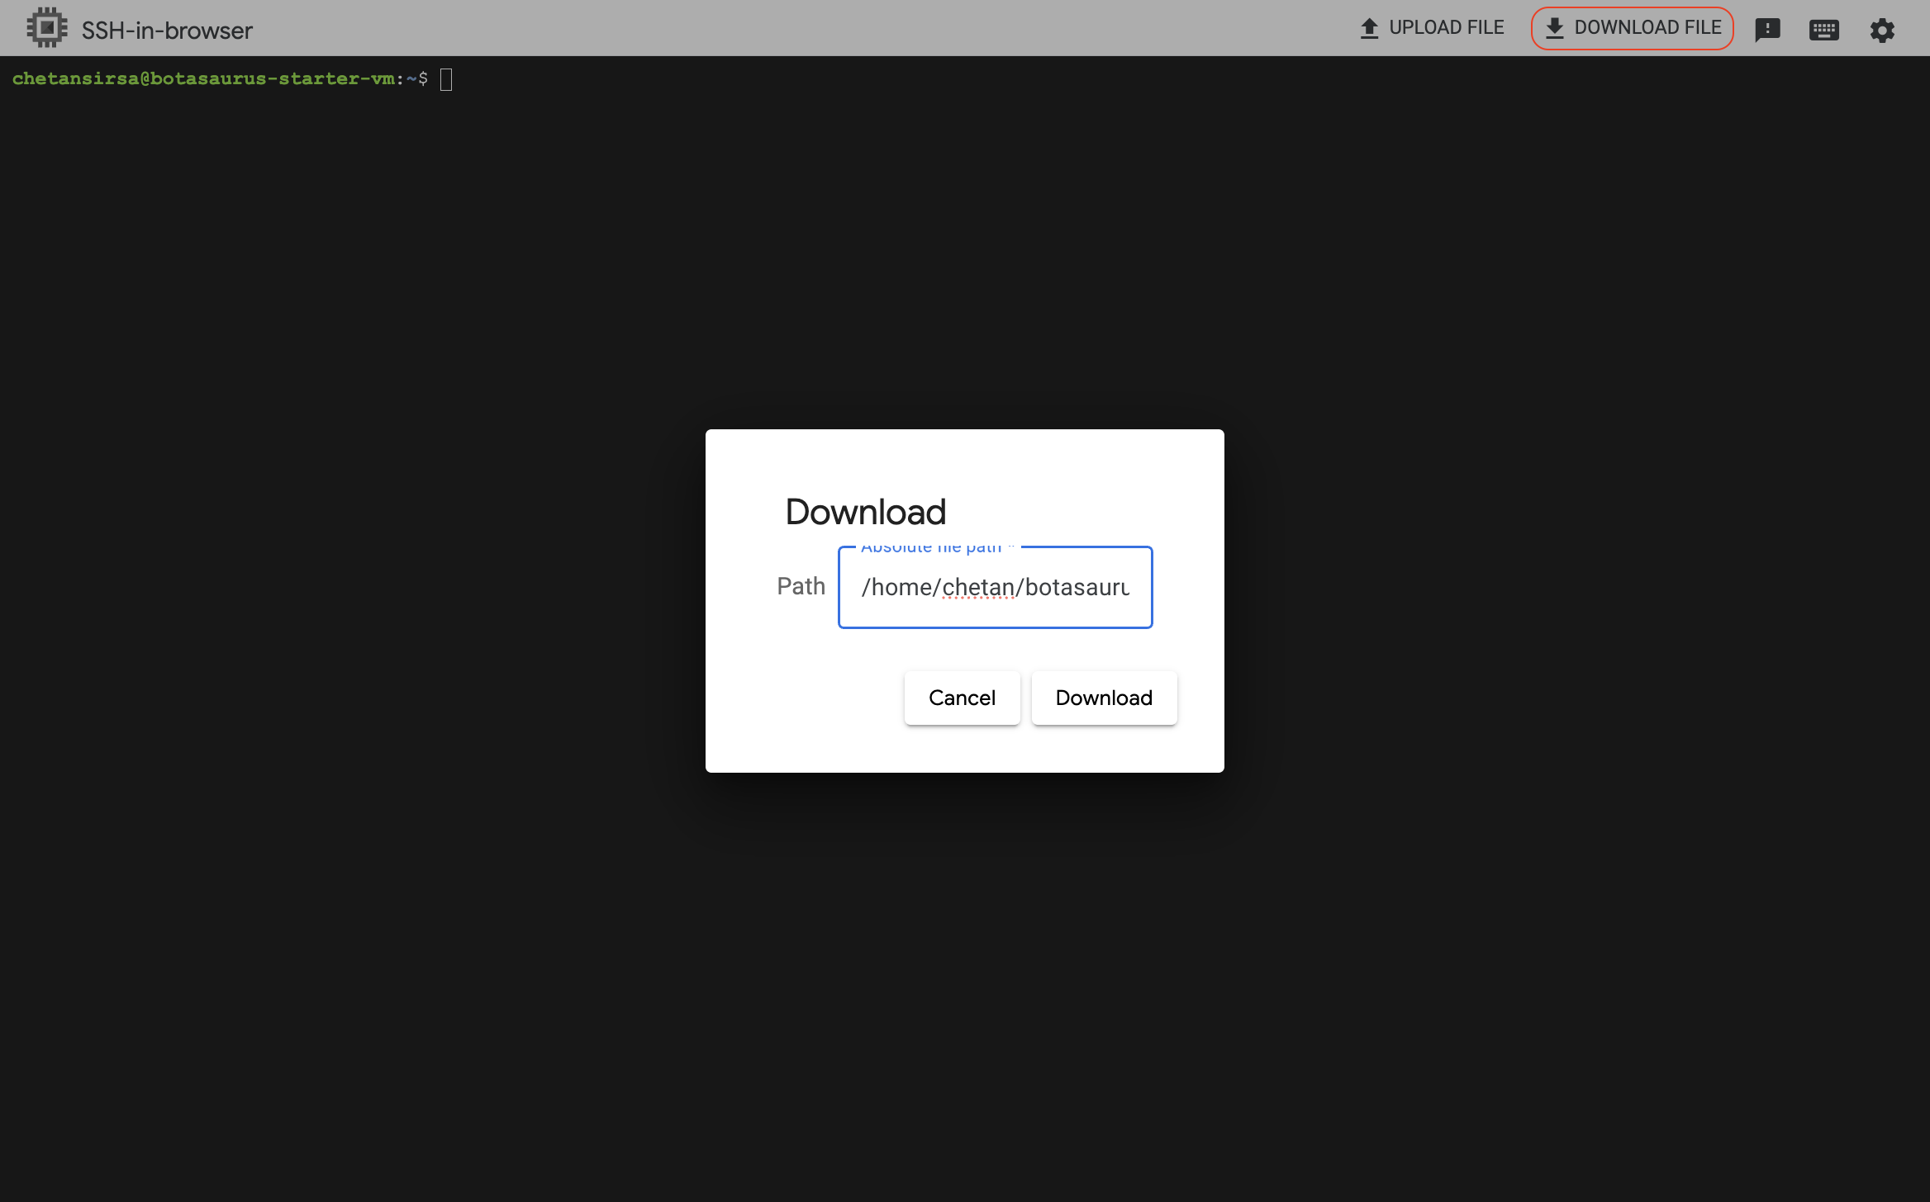1930x1202 pixels.
Task: Show the on-screen keyboard icon
Action: point(1825,30)
